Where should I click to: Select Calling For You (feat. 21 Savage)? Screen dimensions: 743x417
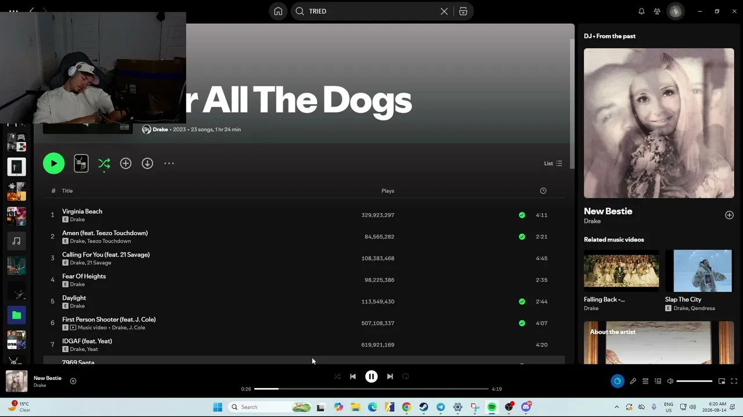coord(304,258)
